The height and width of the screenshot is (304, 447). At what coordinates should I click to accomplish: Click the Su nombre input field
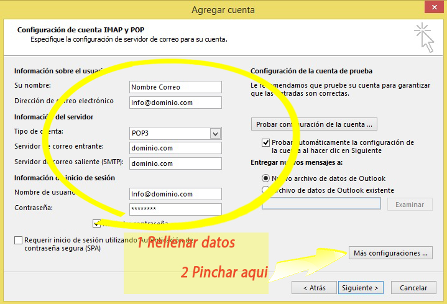pos(175,87)
